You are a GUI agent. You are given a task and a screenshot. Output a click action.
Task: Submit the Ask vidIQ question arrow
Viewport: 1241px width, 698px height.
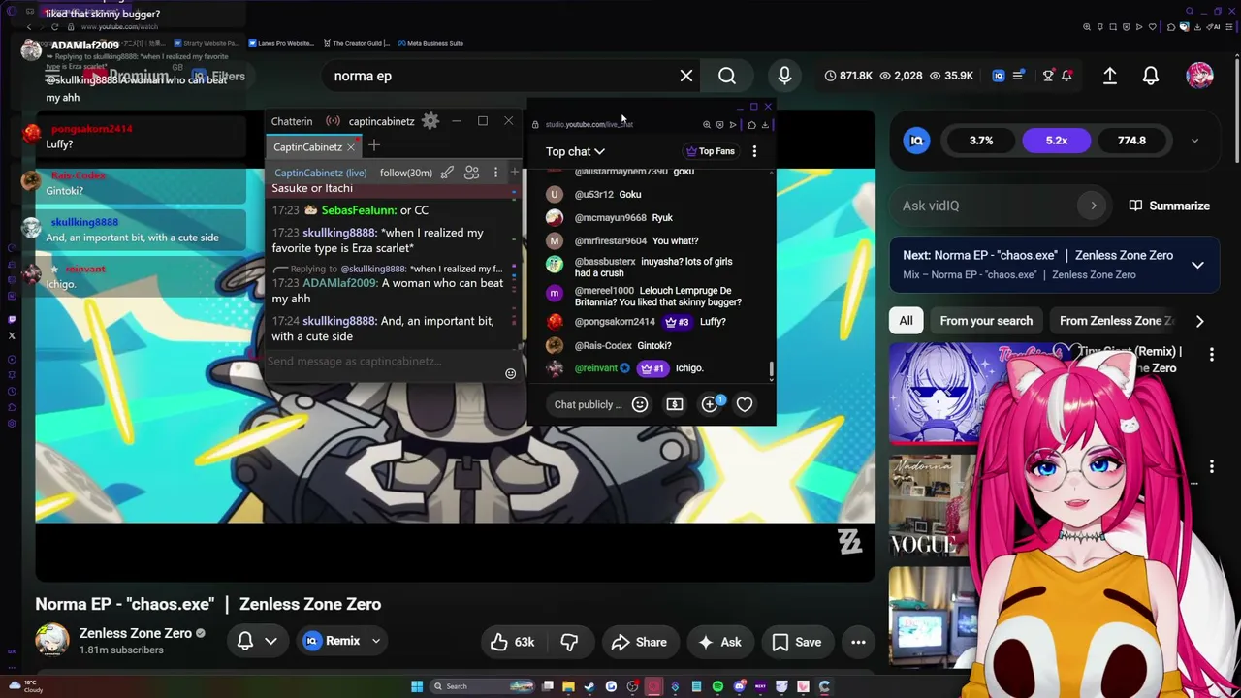pos(1094,206)
